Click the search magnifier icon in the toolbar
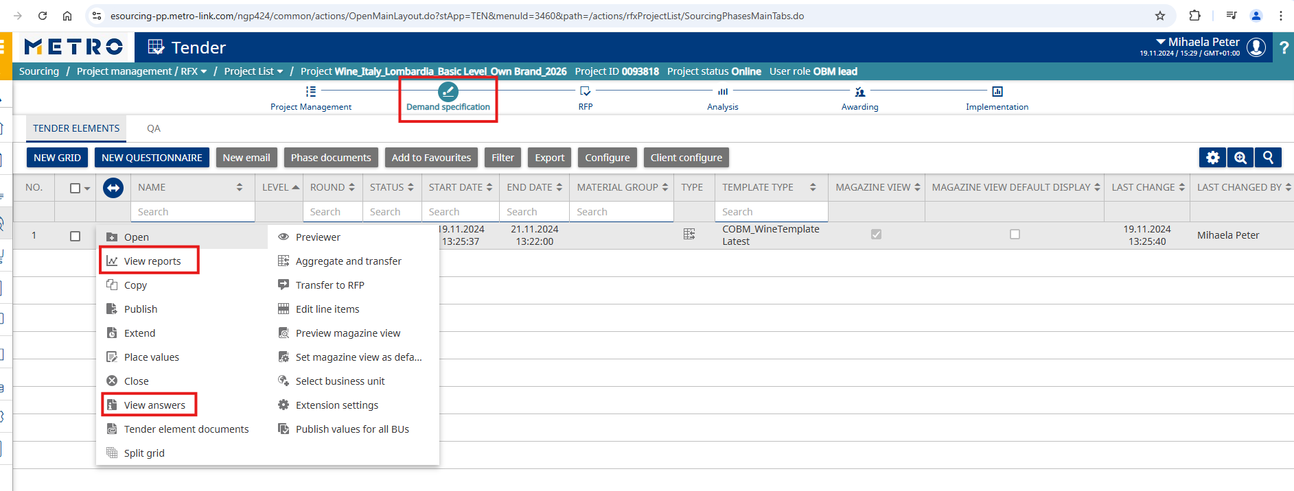This screenshot has height=491, width=1294. point(1268,158)
